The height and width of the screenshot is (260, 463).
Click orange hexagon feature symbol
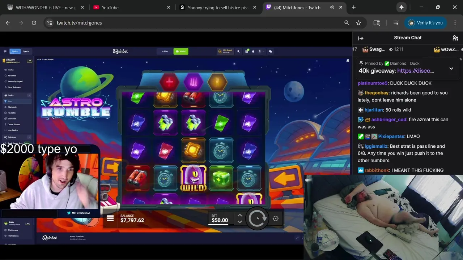pos(217,82)
